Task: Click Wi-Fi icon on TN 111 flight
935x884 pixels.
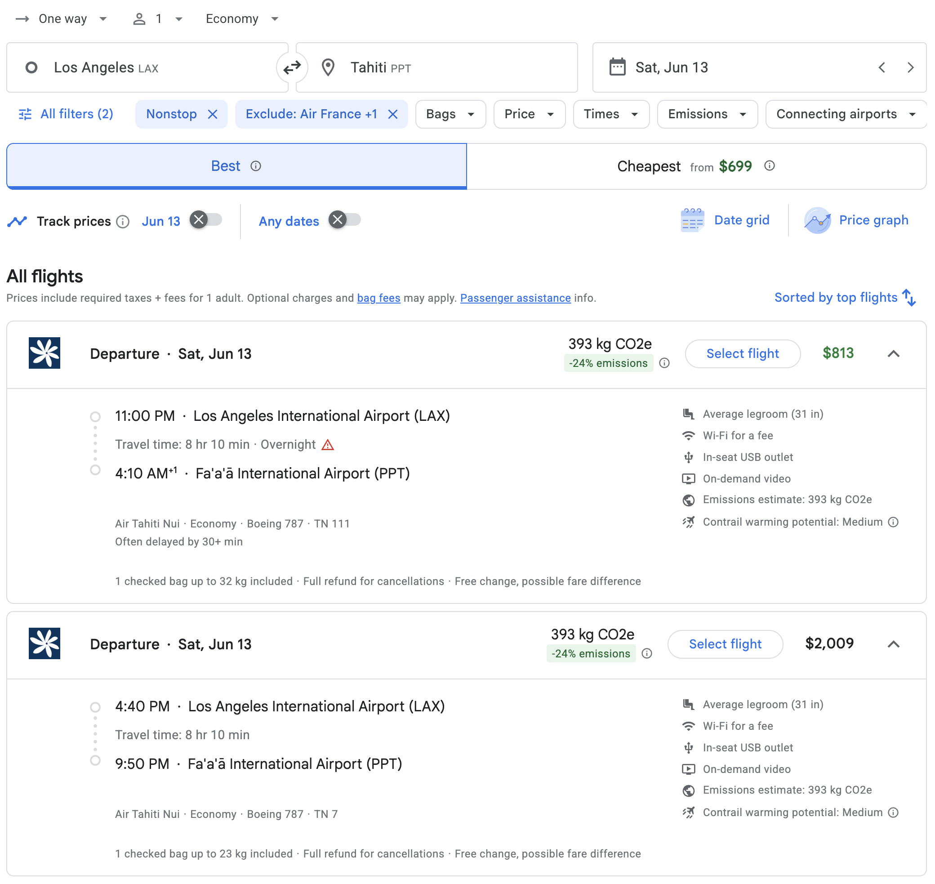Action: tap(689, 436)
